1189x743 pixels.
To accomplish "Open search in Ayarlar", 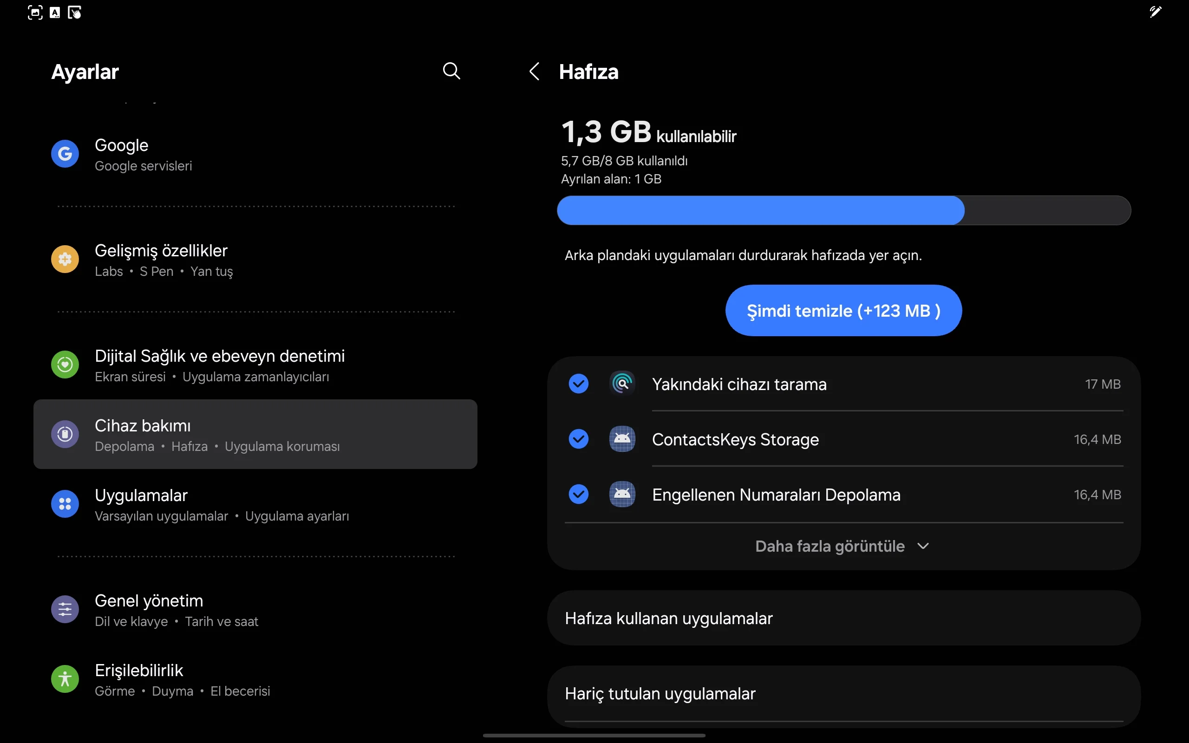I will [451, 71].
